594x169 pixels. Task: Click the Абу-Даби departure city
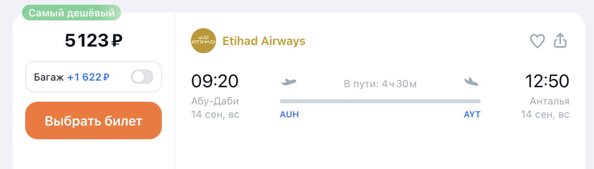tap(215, 101)
